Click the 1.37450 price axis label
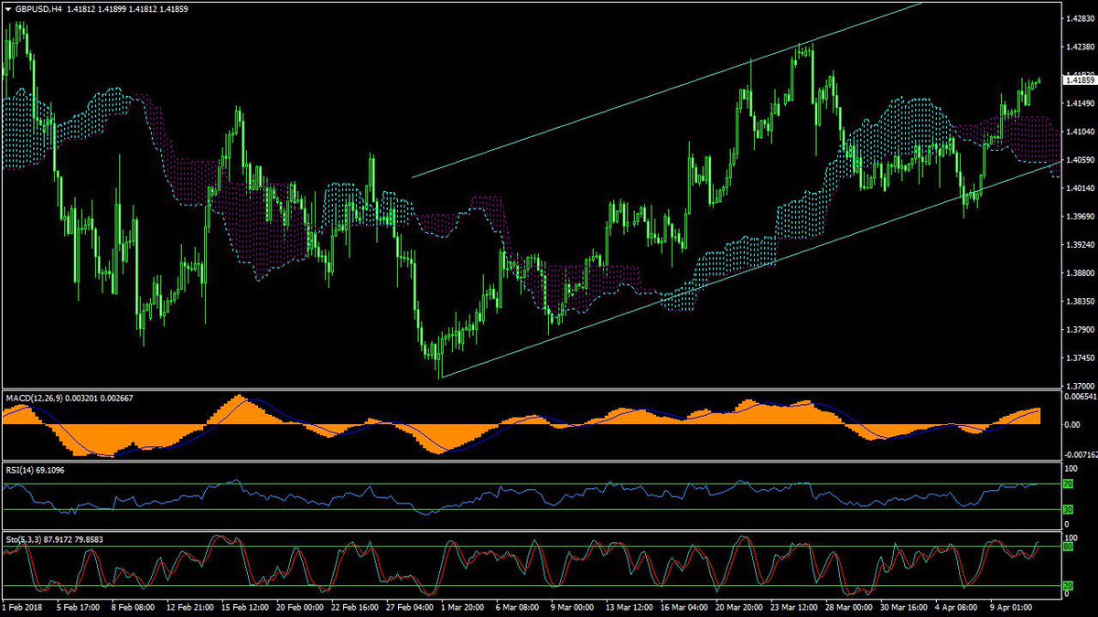1098x617 pixels. coord(1080,358)
